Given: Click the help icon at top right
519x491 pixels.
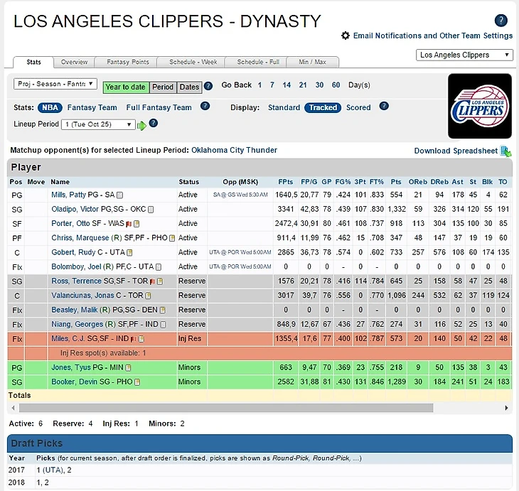Looking at the screenshot, I should (x=501, y=20).
